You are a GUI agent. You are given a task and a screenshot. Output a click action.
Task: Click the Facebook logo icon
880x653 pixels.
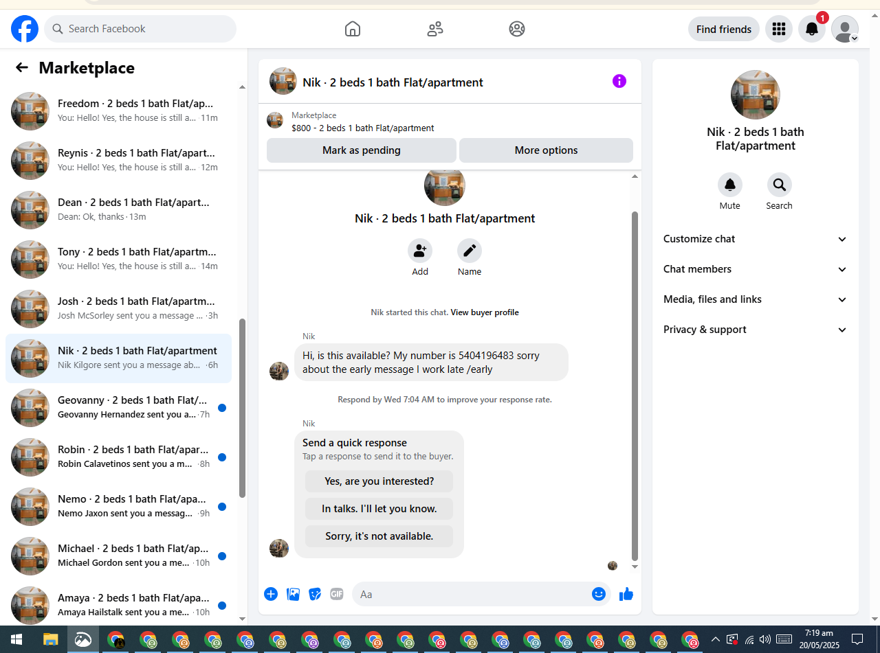tap(25, 29)
